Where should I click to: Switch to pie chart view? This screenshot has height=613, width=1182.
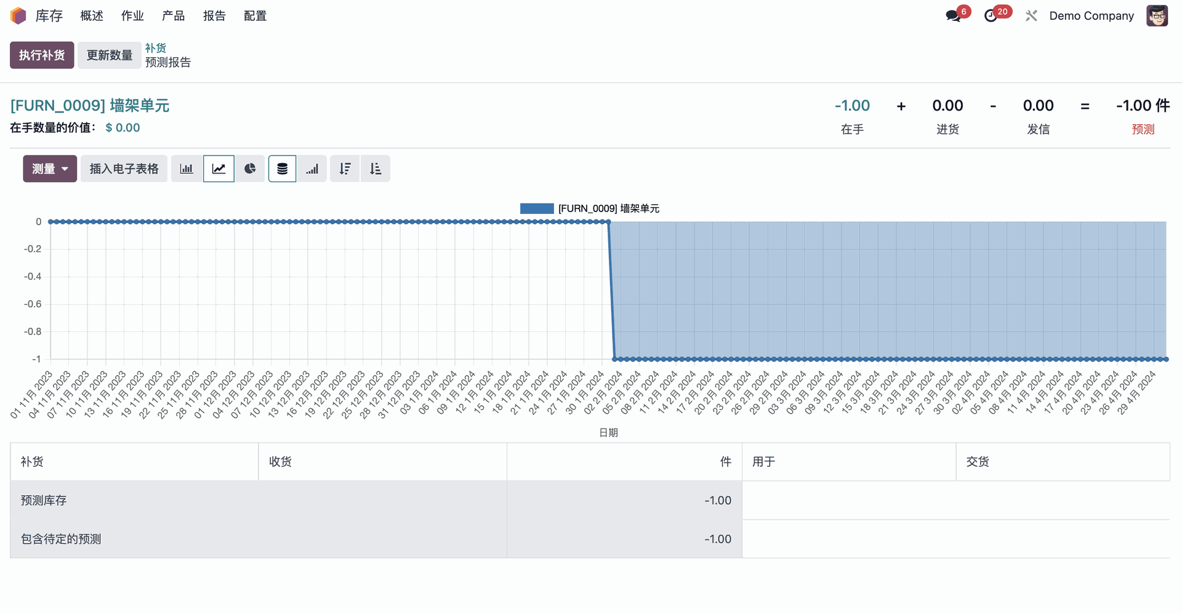(x=250, y=169)
